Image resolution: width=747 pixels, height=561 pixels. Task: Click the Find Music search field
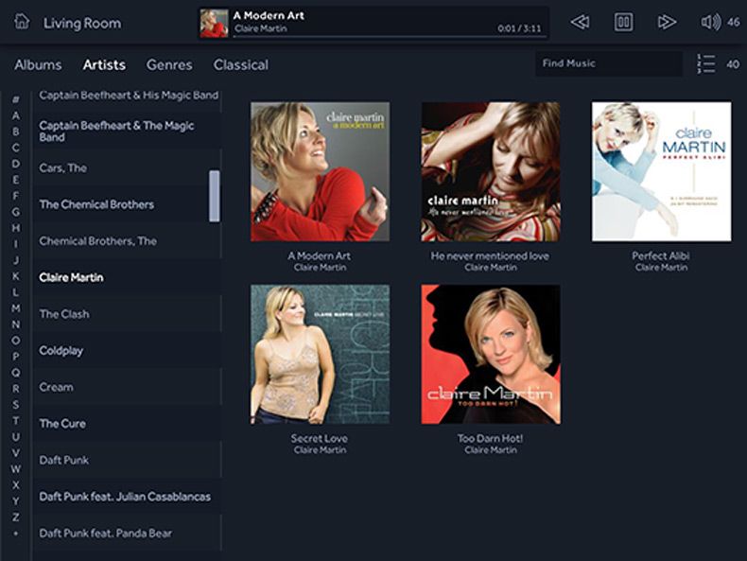(609, 63)
